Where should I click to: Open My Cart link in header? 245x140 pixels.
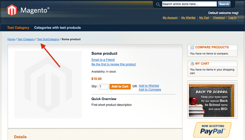click(x=204, y=18)
